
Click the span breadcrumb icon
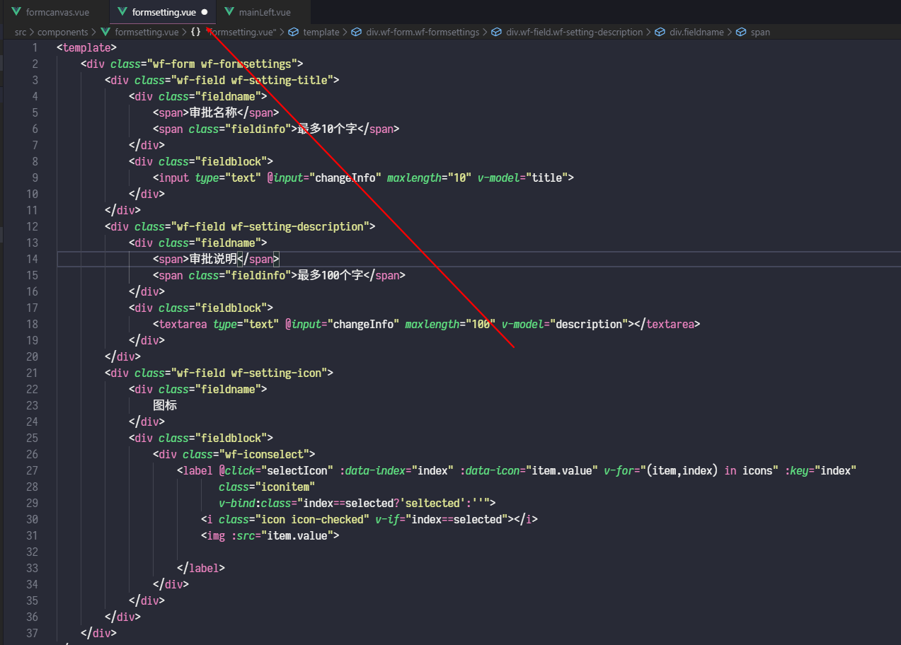click(741, 32)
